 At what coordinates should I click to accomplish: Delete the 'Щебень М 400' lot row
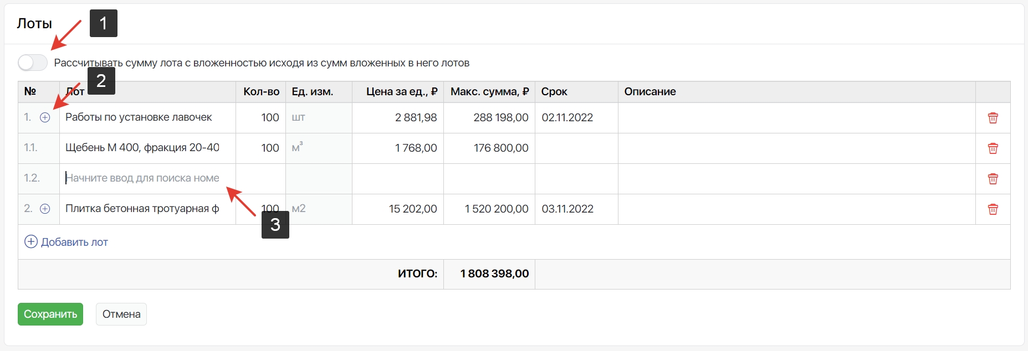click(993, 148)
